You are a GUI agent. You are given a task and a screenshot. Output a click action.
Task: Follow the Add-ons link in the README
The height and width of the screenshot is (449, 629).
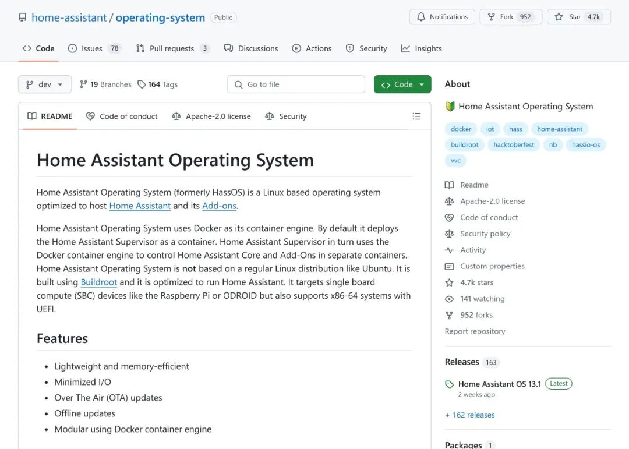[x=219, y=206]
